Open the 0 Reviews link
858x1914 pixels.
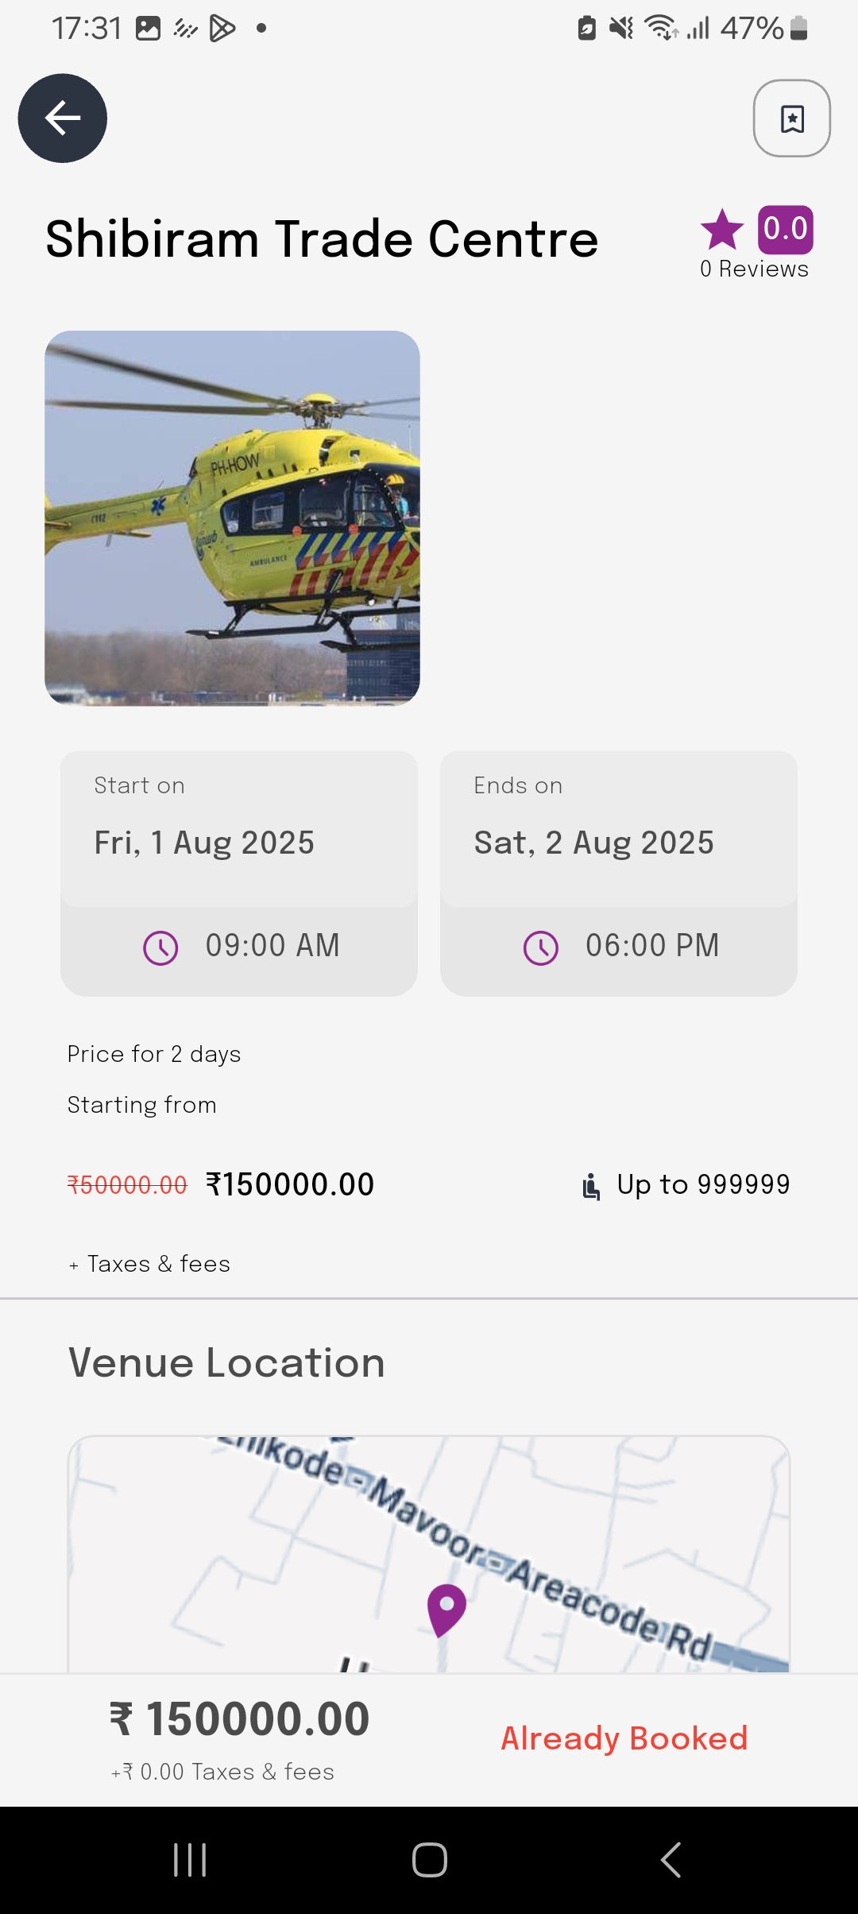(754, 269)
